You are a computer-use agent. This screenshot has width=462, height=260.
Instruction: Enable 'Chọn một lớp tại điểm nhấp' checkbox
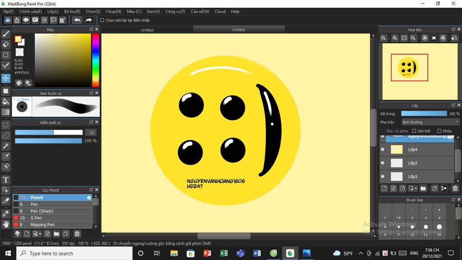click(x=102, y=20)
